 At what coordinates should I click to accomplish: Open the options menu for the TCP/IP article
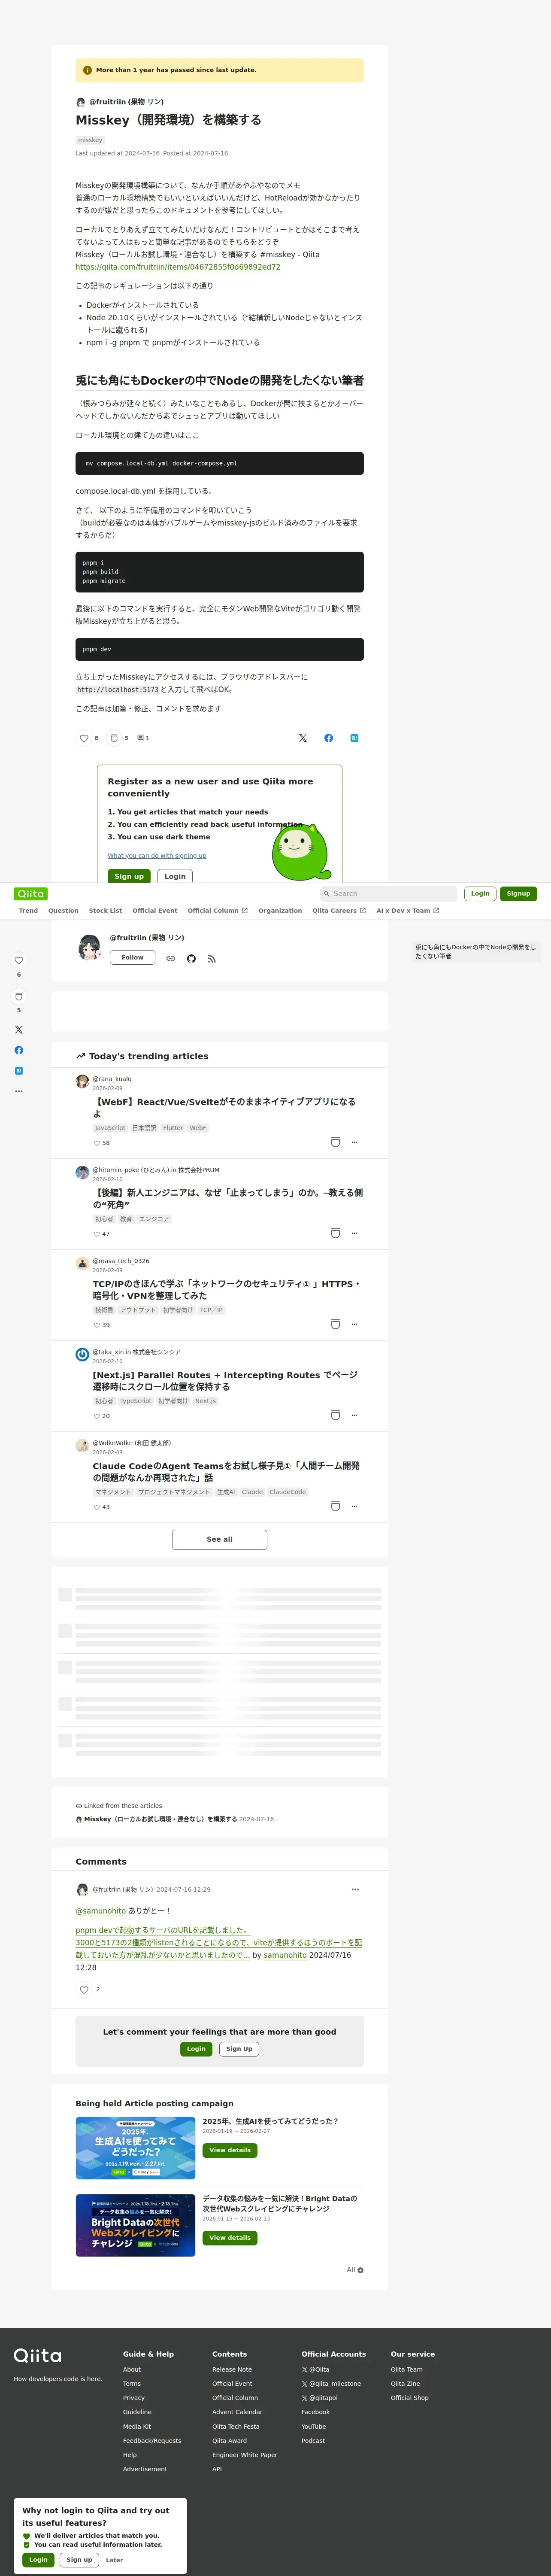pos(354,1324)
